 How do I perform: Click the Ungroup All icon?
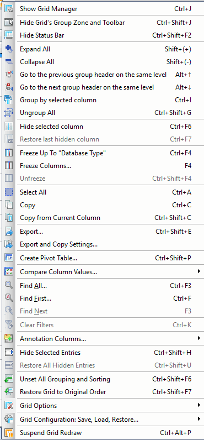9,113
